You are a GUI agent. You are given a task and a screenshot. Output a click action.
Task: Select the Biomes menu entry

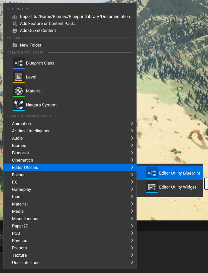[19, 145]
